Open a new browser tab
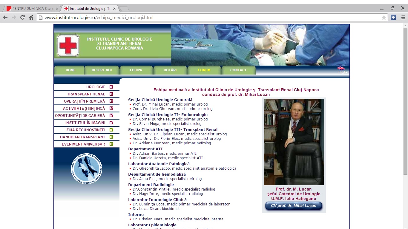The width and height of the screenshot is (408, 229). (x=124, y=9)
